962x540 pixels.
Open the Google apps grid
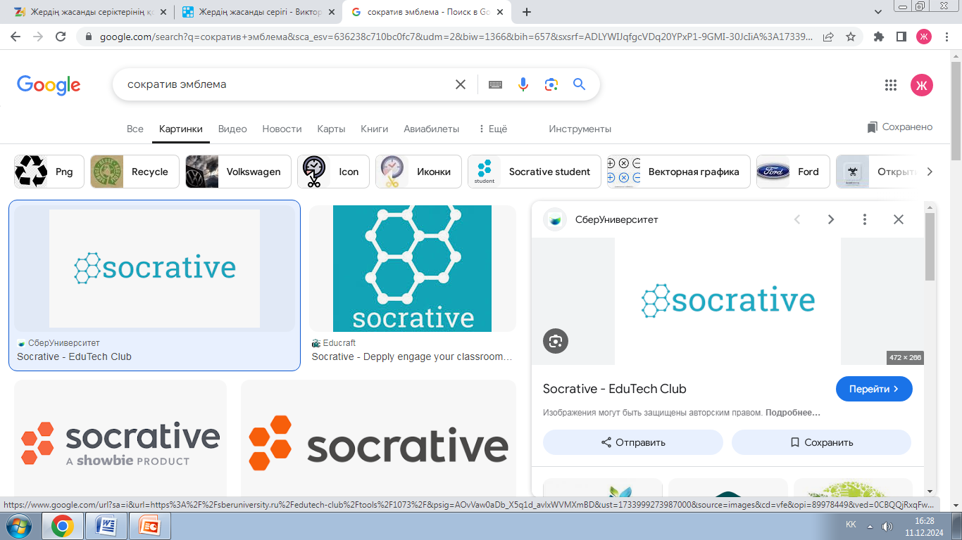click(x=891, y=85)
